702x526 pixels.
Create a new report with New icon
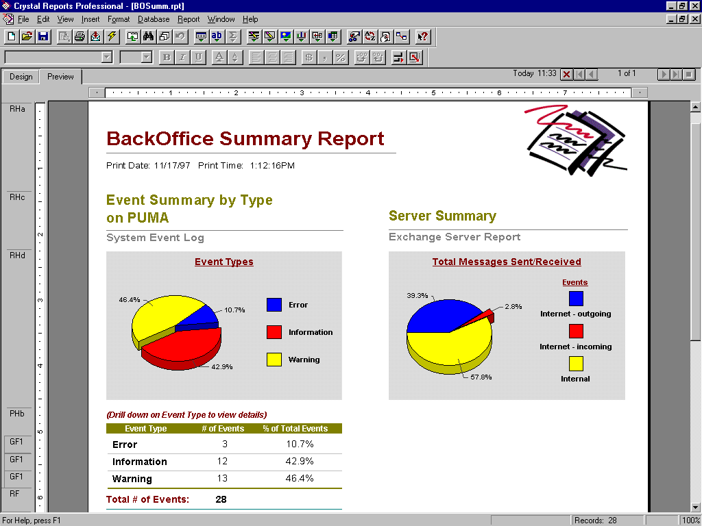(12, 37)
